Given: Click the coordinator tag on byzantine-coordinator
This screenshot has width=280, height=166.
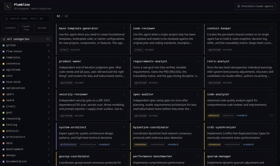Looking at the screenshot, I should [157, 145].
